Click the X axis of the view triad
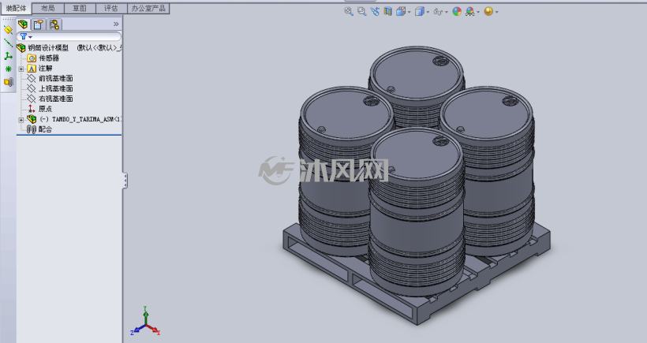The width and height of the screenshot is (647, 343). (154, 330)
